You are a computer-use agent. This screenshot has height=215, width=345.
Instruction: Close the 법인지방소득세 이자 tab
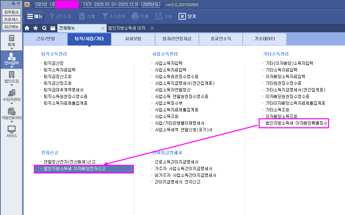[152, 28]
